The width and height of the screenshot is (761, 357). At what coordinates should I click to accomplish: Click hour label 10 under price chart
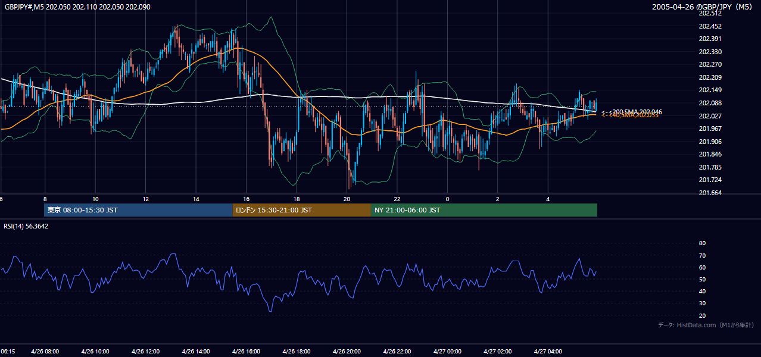[95, 199]
